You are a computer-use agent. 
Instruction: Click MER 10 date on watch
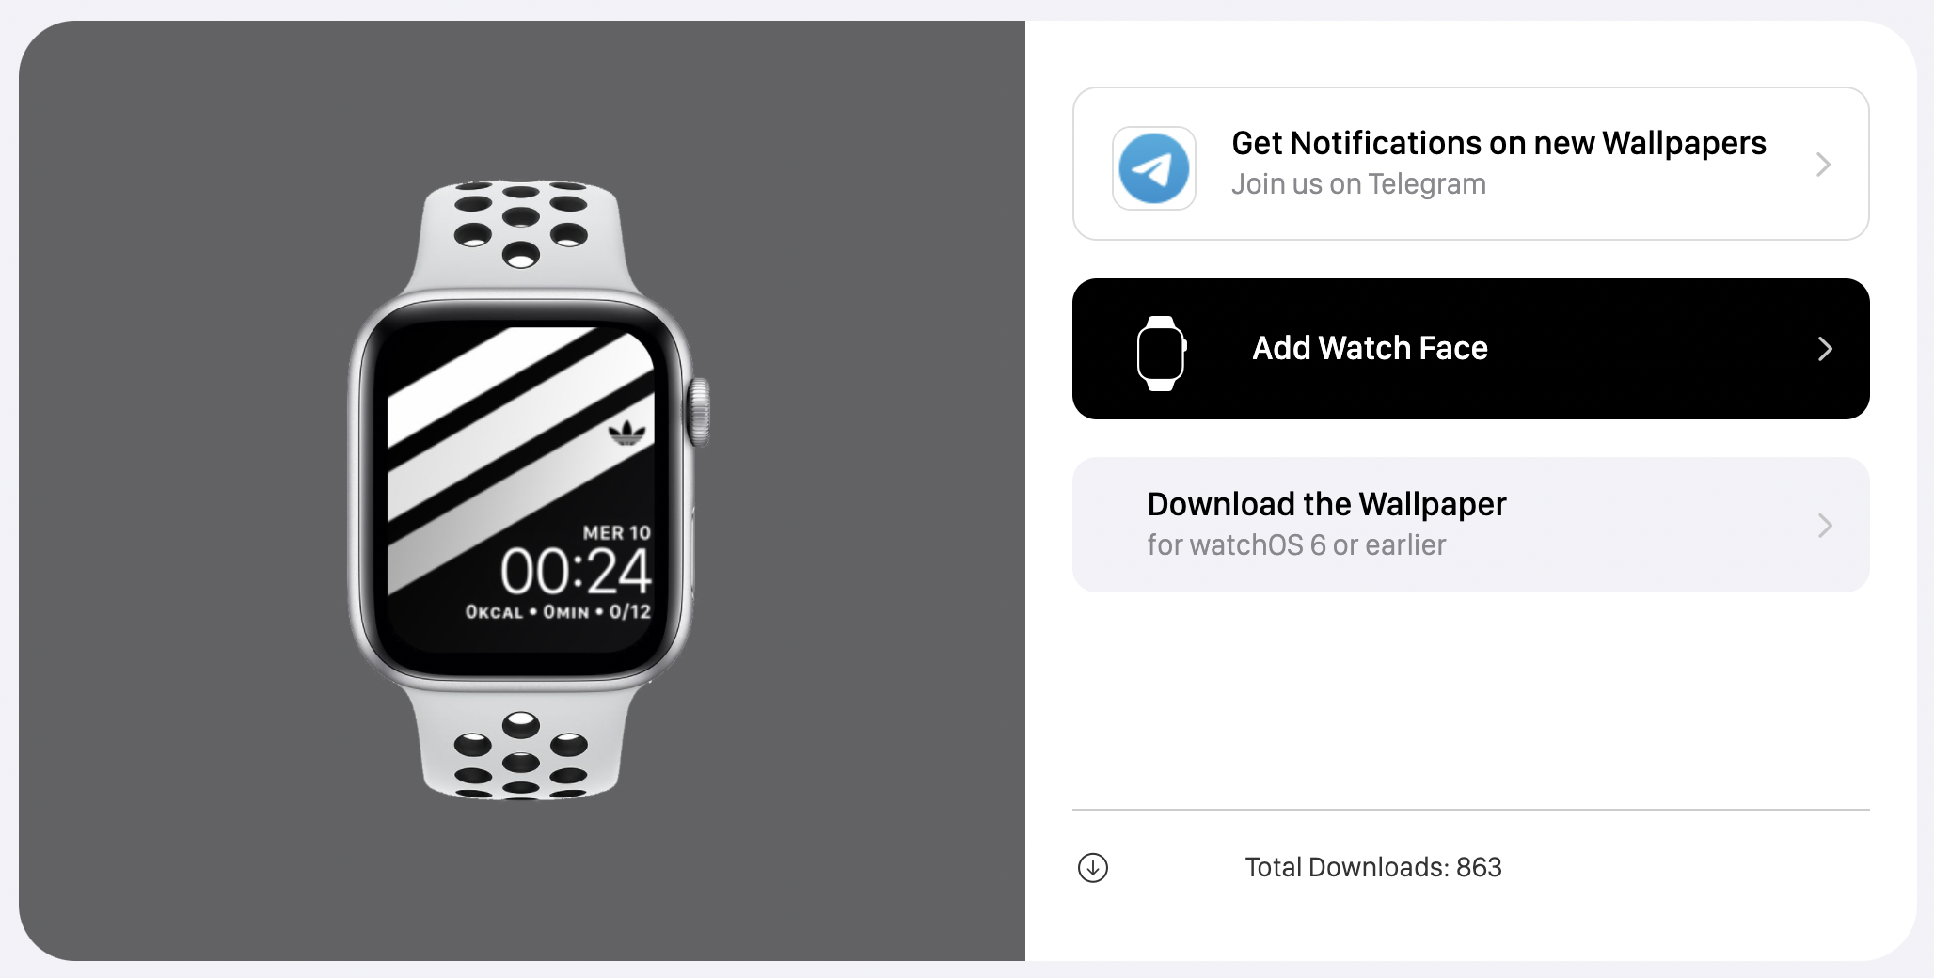[x=616, y=533]
